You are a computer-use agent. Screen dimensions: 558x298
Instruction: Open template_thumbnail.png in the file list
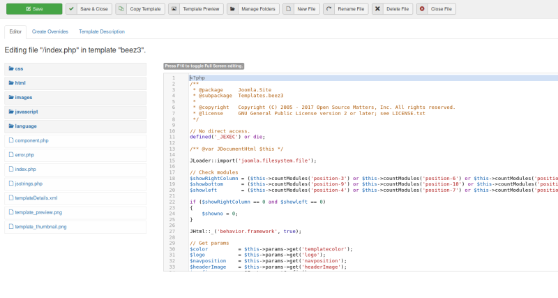[x=40, y=227]
